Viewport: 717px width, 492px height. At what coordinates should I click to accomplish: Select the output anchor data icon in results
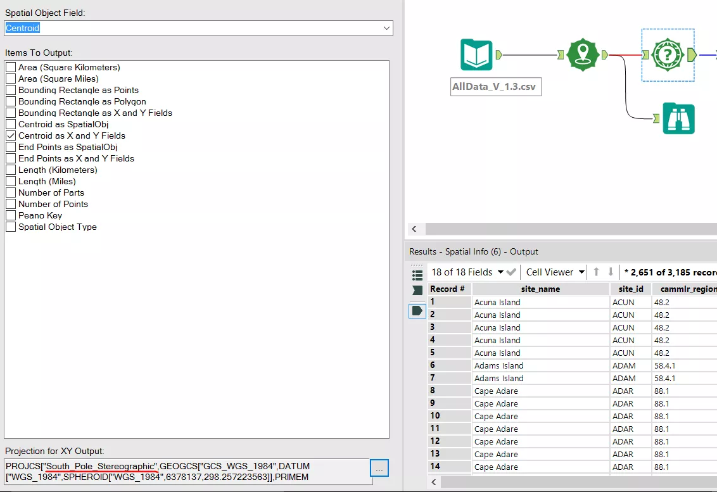[x=417, y=311]
